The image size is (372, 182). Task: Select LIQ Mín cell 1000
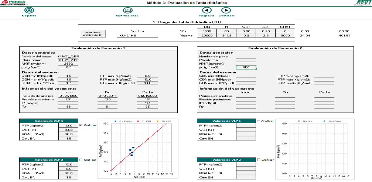tap(207, 31)
